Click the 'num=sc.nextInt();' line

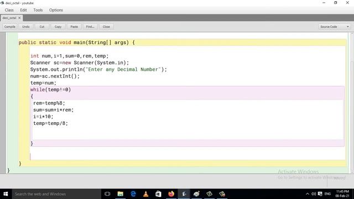coord(55,76)
